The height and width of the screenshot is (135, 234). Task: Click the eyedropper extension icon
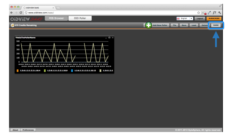coord(209,13)
